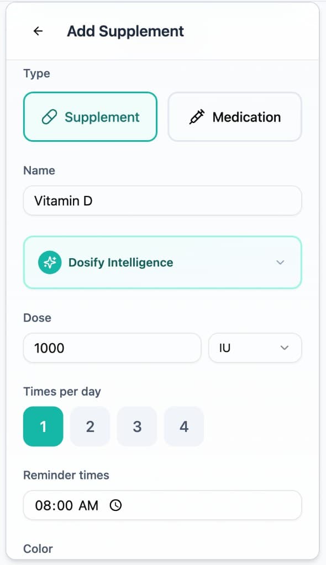
Task: Click the Color section heading
Action: [38, 548]
